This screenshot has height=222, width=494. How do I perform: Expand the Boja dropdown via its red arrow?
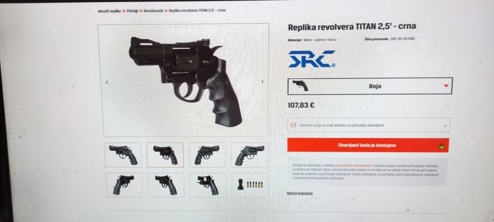[446, 85]
